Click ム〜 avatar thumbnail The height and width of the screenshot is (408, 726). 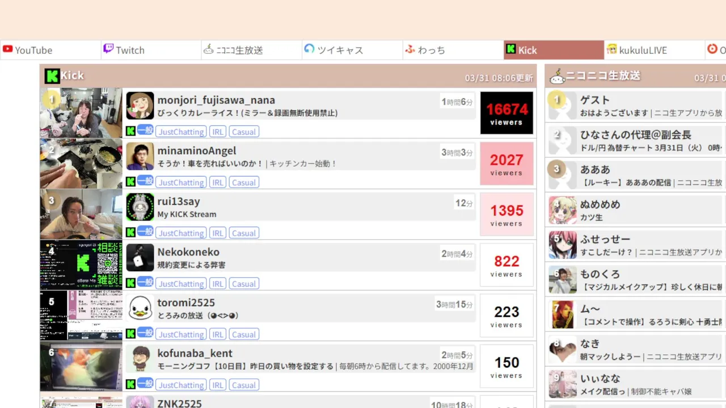coord(563,314)
